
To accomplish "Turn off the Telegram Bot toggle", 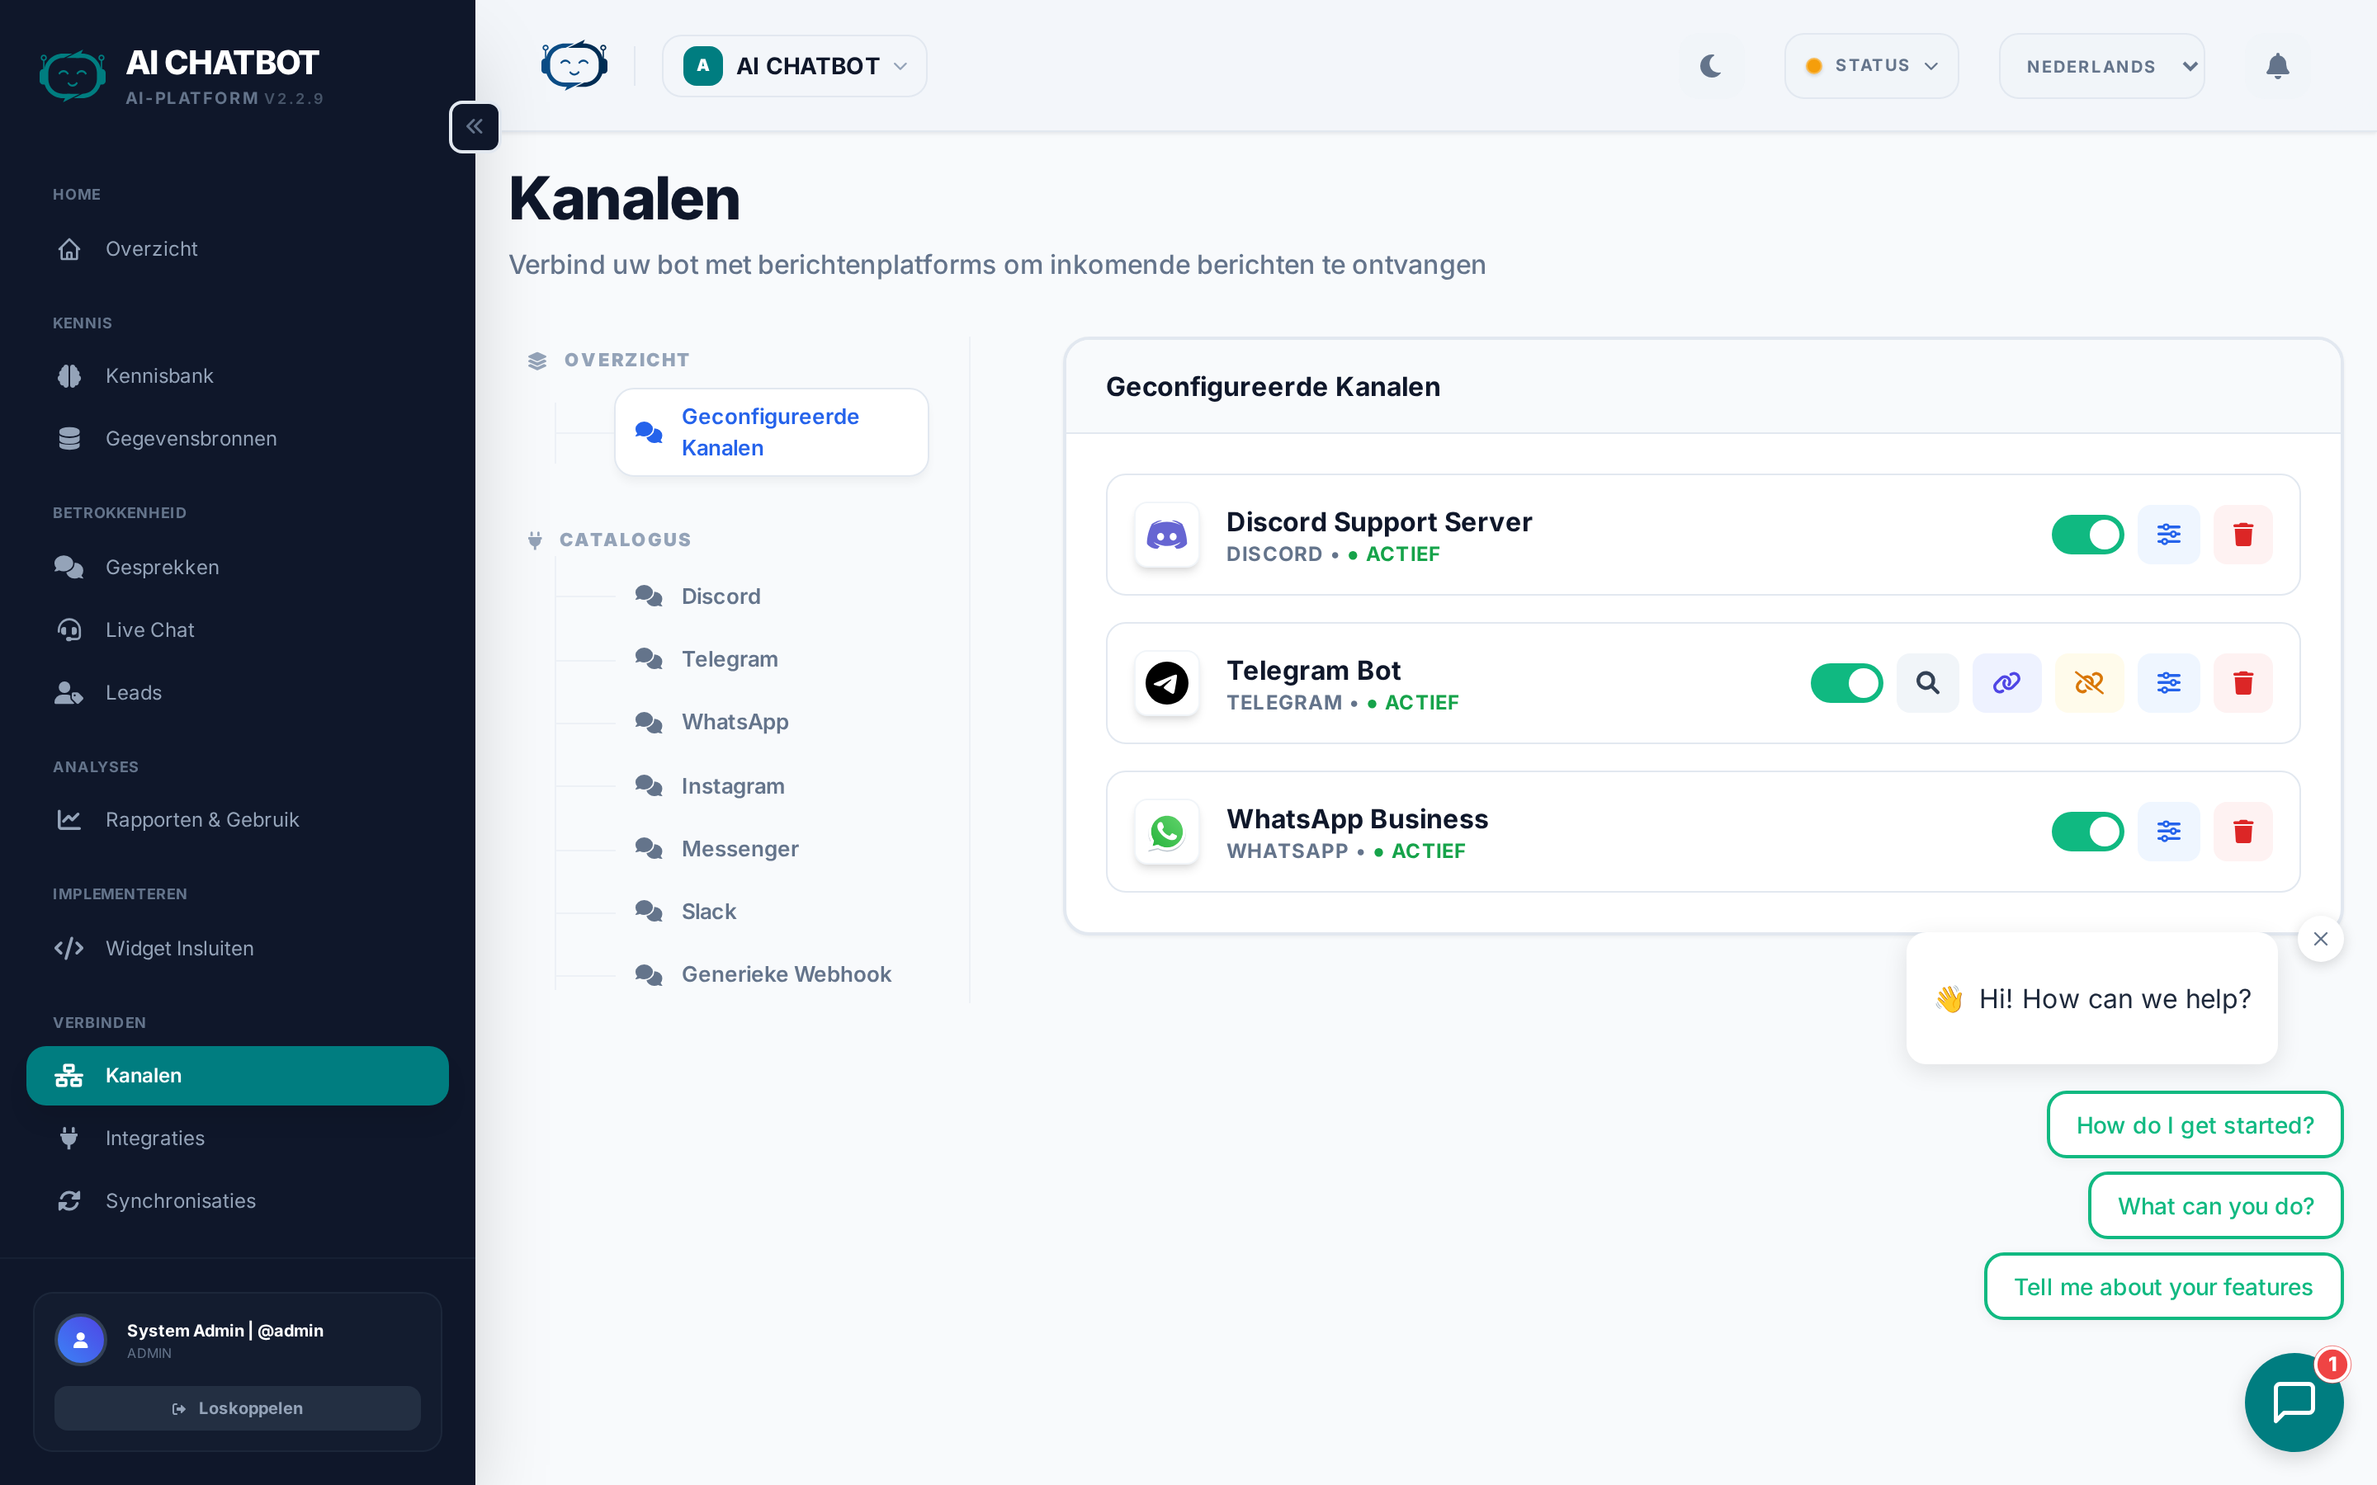I will click(x=1845, y=682).
